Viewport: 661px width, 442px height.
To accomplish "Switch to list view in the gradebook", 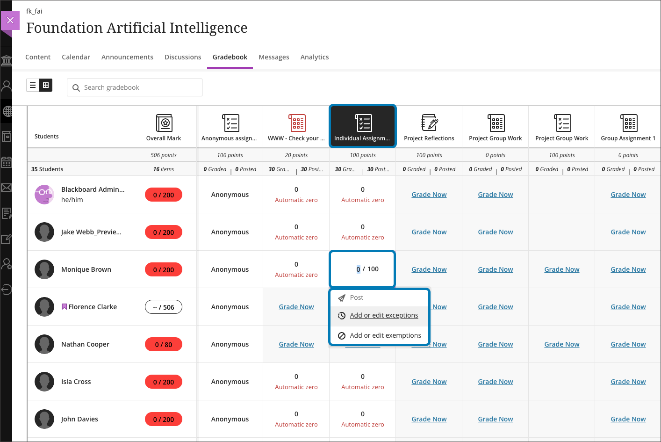I will pos(33,85).
